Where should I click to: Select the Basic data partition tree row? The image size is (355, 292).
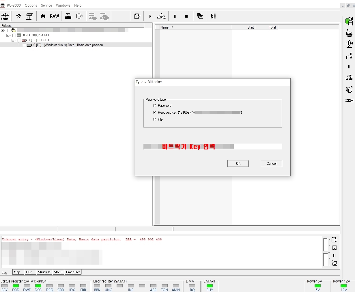click(x=76, y=45)
